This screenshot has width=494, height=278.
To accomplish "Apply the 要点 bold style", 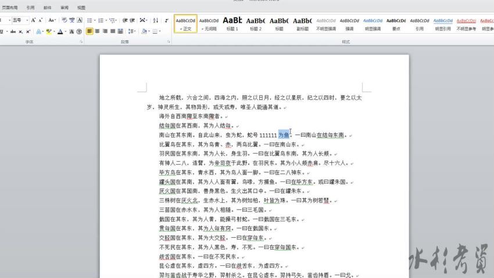I will point(396,24).
